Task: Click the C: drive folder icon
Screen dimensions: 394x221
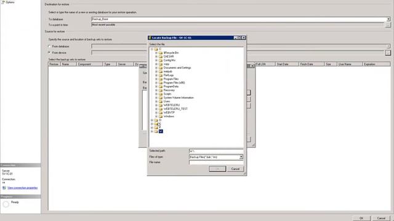Action: pyautogui.click(x=156, y=49)
